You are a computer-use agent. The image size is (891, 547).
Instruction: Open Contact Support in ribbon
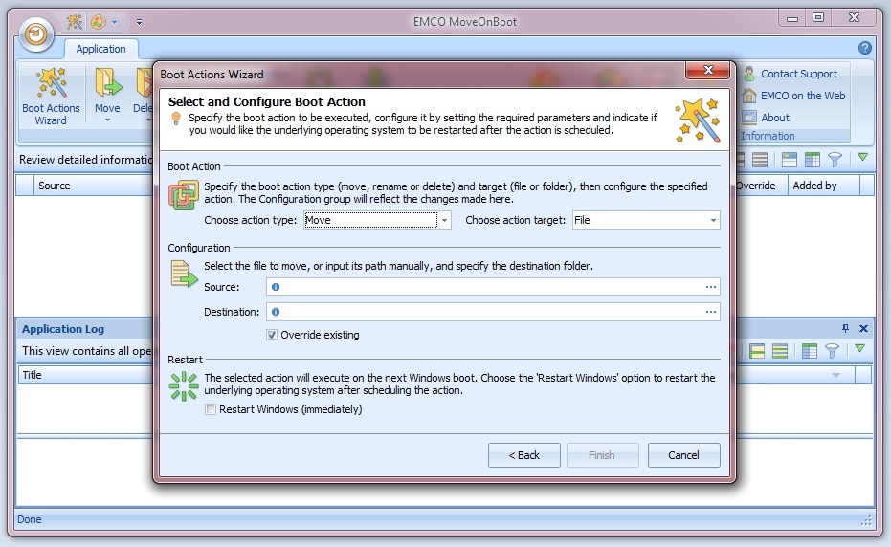[798, 74]
